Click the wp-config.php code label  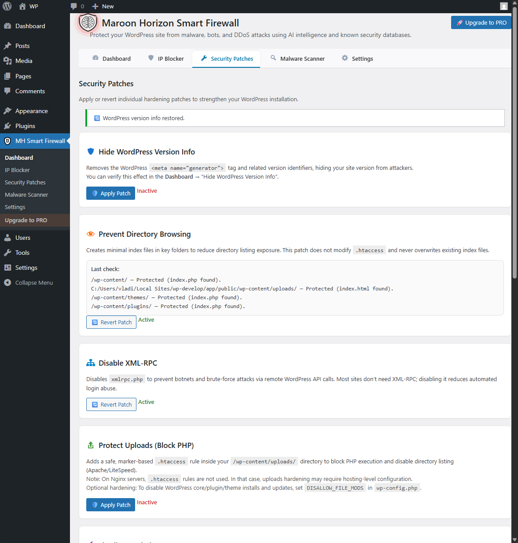tap(397, 488)
